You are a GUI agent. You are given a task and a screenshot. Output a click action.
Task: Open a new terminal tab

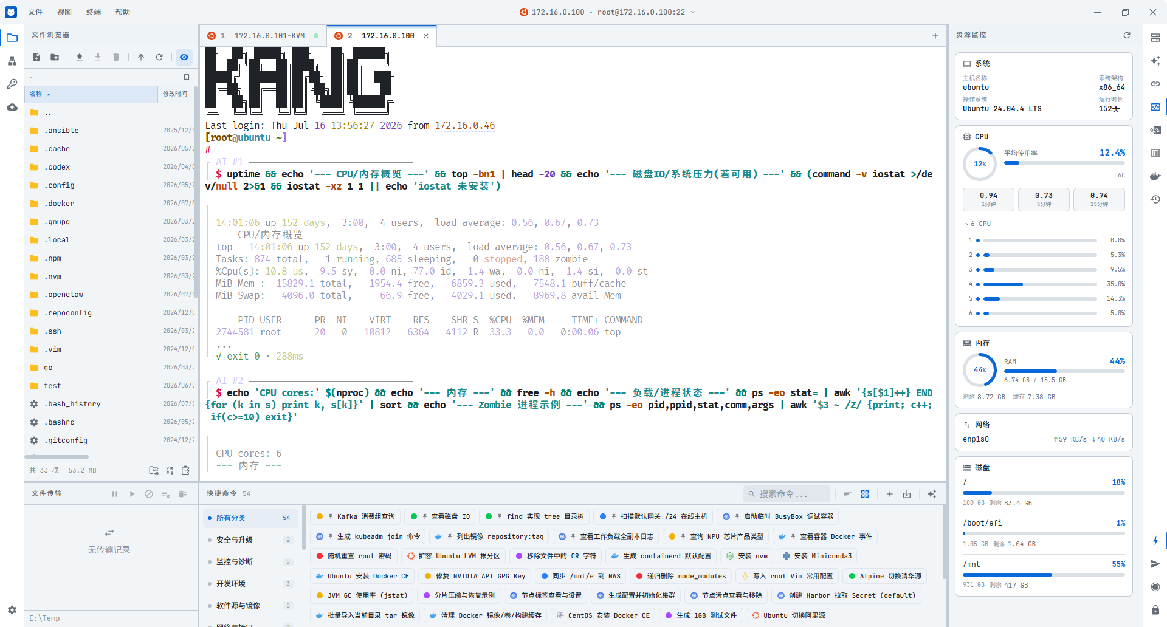pyautogui.click(x=935, y=36)
